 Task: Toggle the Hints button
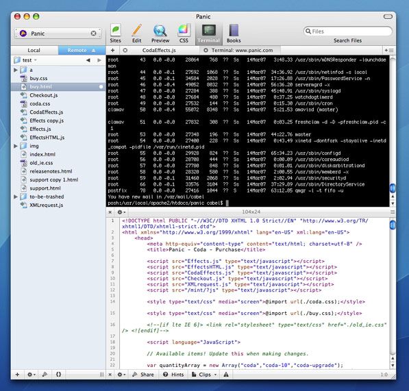pos(173,375)
